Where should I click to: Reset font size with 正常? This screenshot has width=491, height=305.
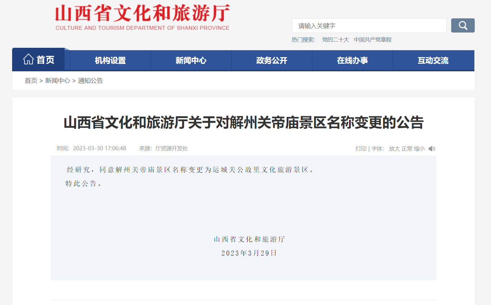point(407,149)
